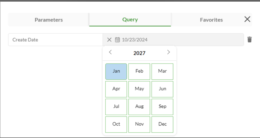Choose Dec in month grid
Screen dimensions: 260x138
coord(162,124)
